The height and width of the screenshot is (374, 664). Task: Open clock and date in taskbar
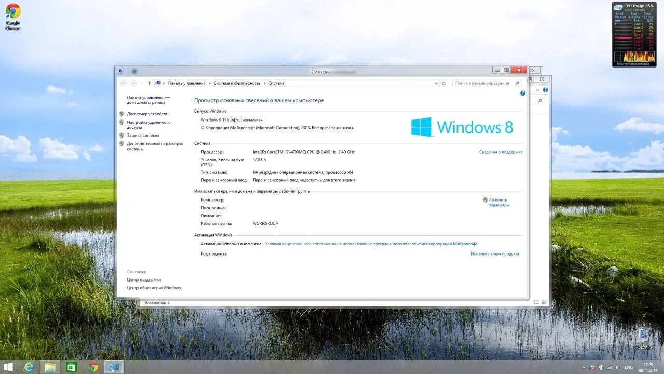(648, 367)
